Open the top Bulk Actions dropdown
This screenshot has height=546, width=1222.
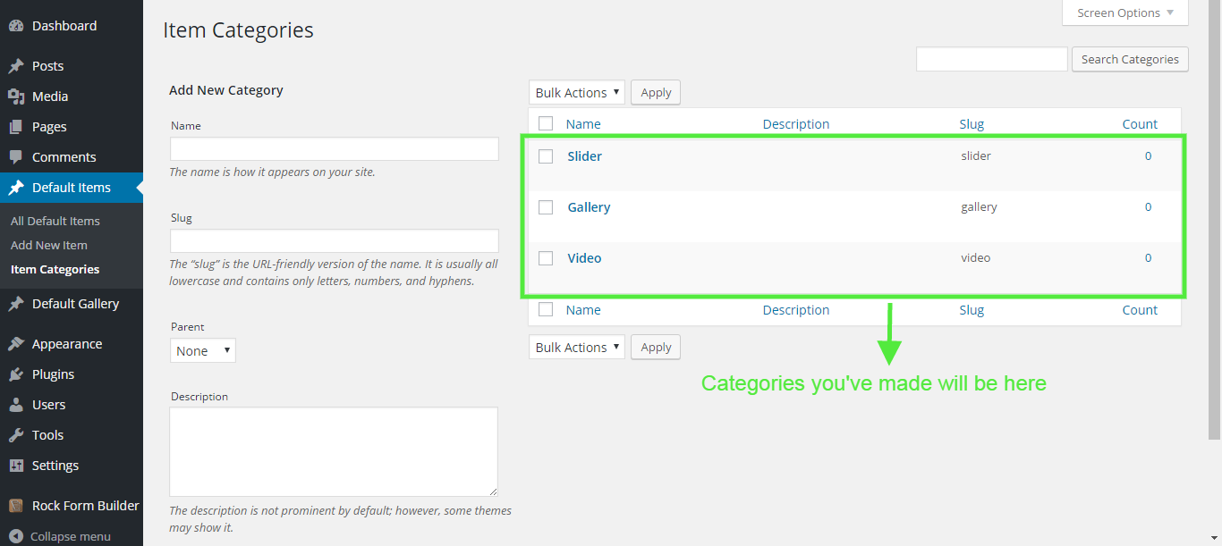click(x=576, y=93)
